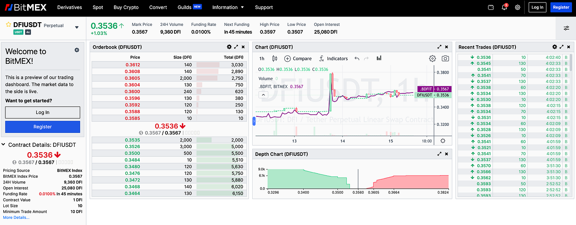Open Orderbook panel settings gear
Image resolution: width=576 pixels, height=225 pixels.
point(229,47)
